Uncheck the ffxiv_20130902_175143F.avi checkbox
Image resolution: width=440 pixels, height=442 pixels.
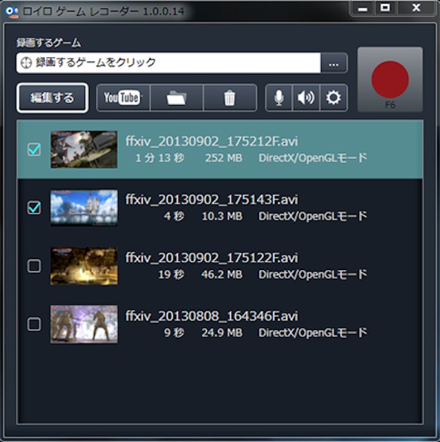pyautogui.click(x=34, y=207)
